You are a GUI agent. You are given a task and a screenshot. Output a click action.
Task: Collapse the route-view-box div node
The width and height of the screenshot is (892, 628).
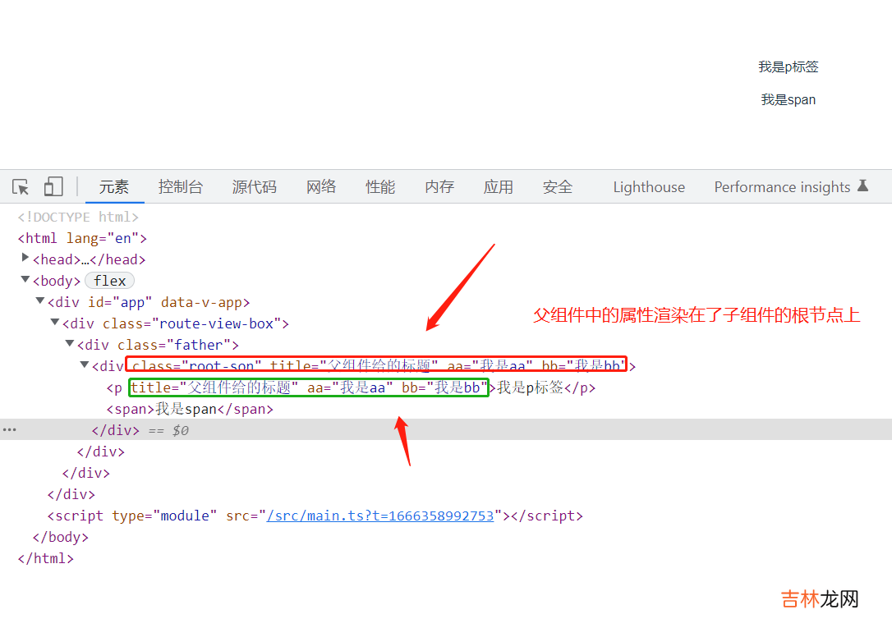point(55,323)
